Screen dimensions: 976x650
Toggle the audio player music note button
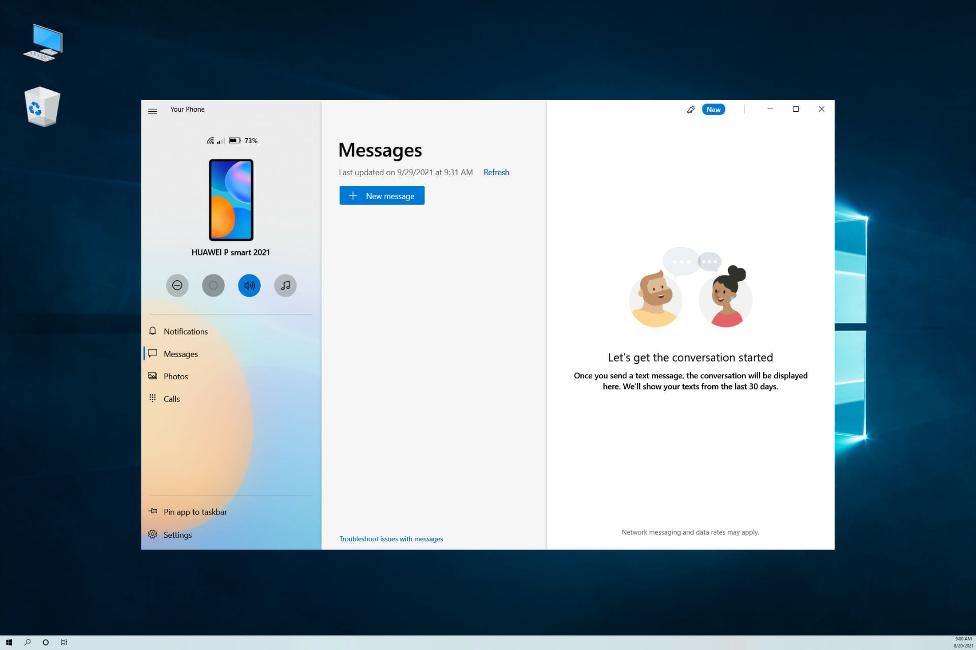286,285
